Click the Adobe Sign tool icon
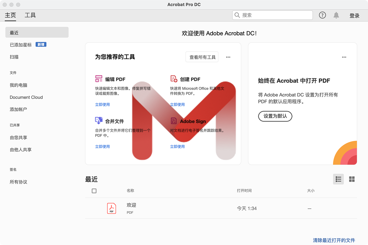This screenshot has height=245, width=368. click(x=174, y=121)
